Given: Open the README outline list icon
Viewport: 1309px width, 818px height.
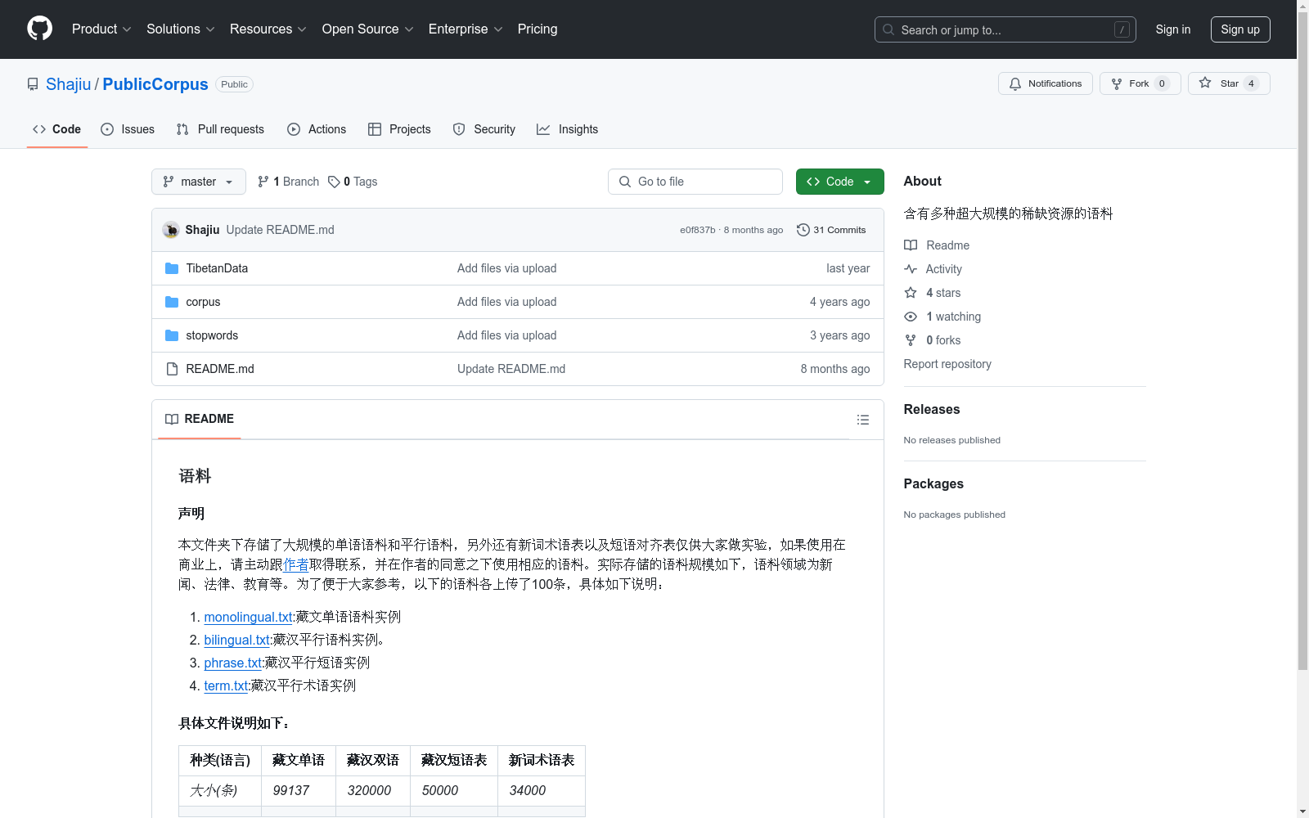Looking at the screenshot, I should (x=863, y=420).
